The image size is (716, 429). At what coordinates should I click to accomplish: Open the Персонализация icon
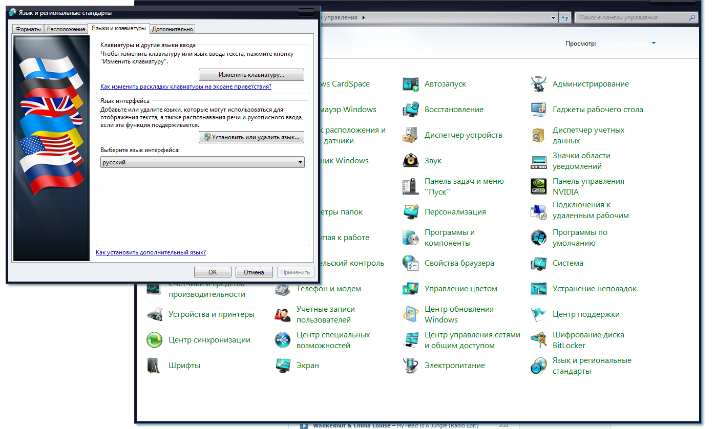(411, 212)
